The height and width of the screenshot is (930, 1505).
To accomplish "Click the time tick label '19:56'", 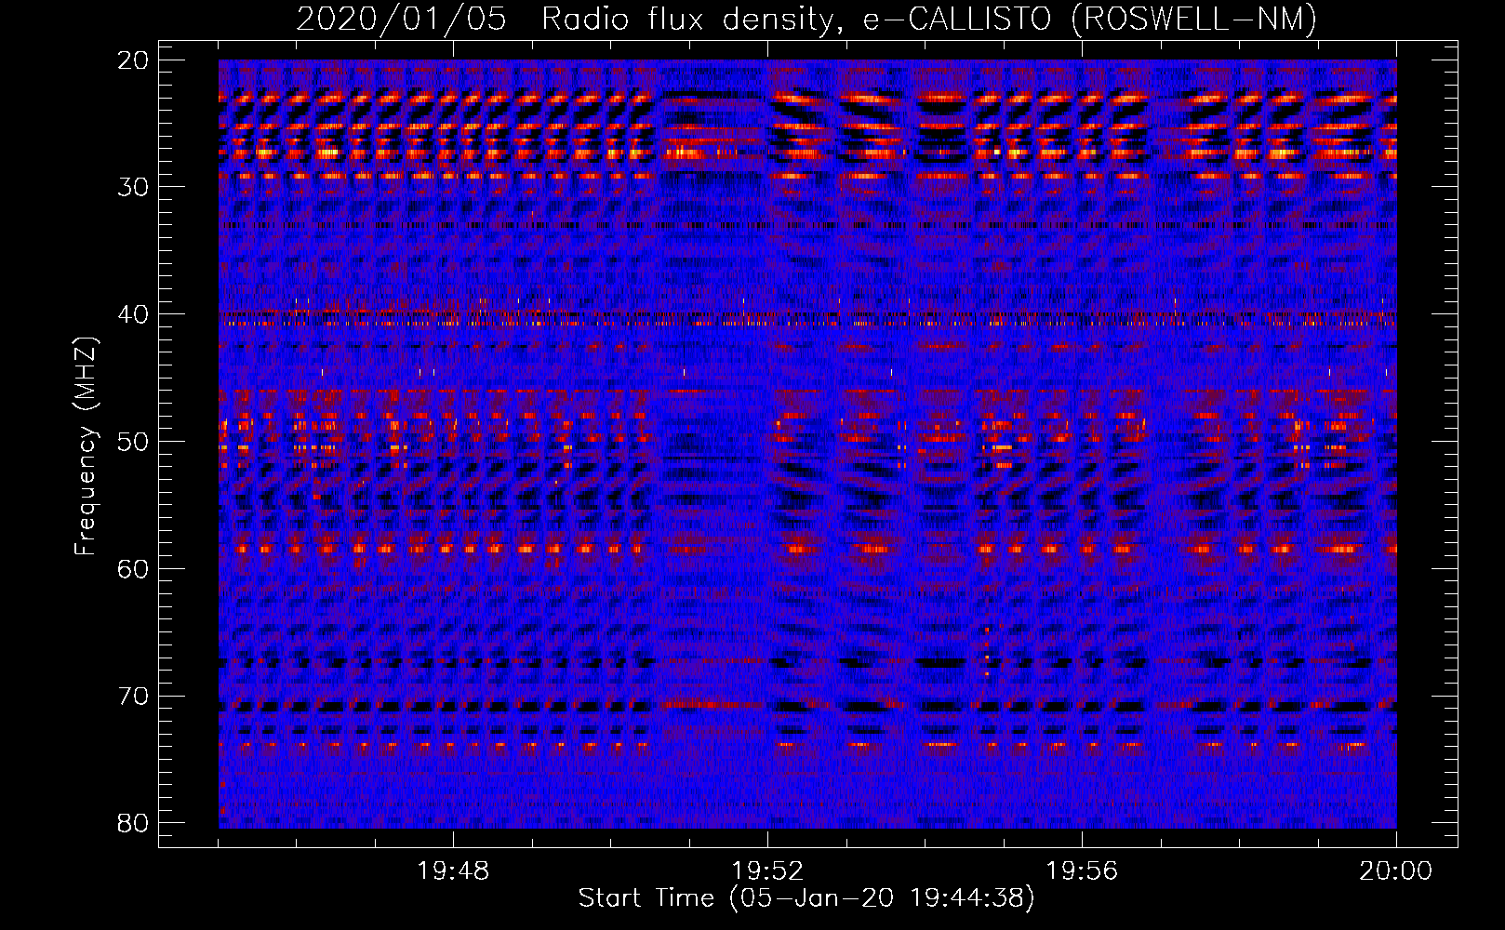I will click(1082, 871).
